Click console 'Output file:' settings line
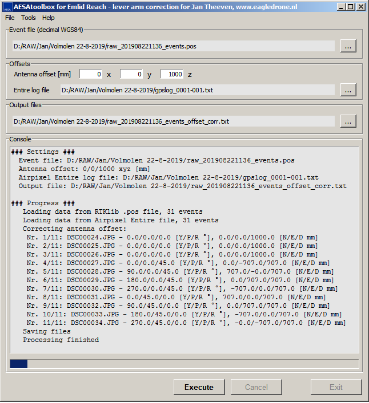Screen dimensions: 369x403 [x=183, y=186]
